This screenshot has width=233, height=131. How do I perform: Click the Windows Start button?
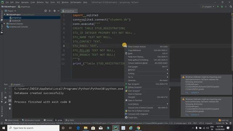pos(4,128)
